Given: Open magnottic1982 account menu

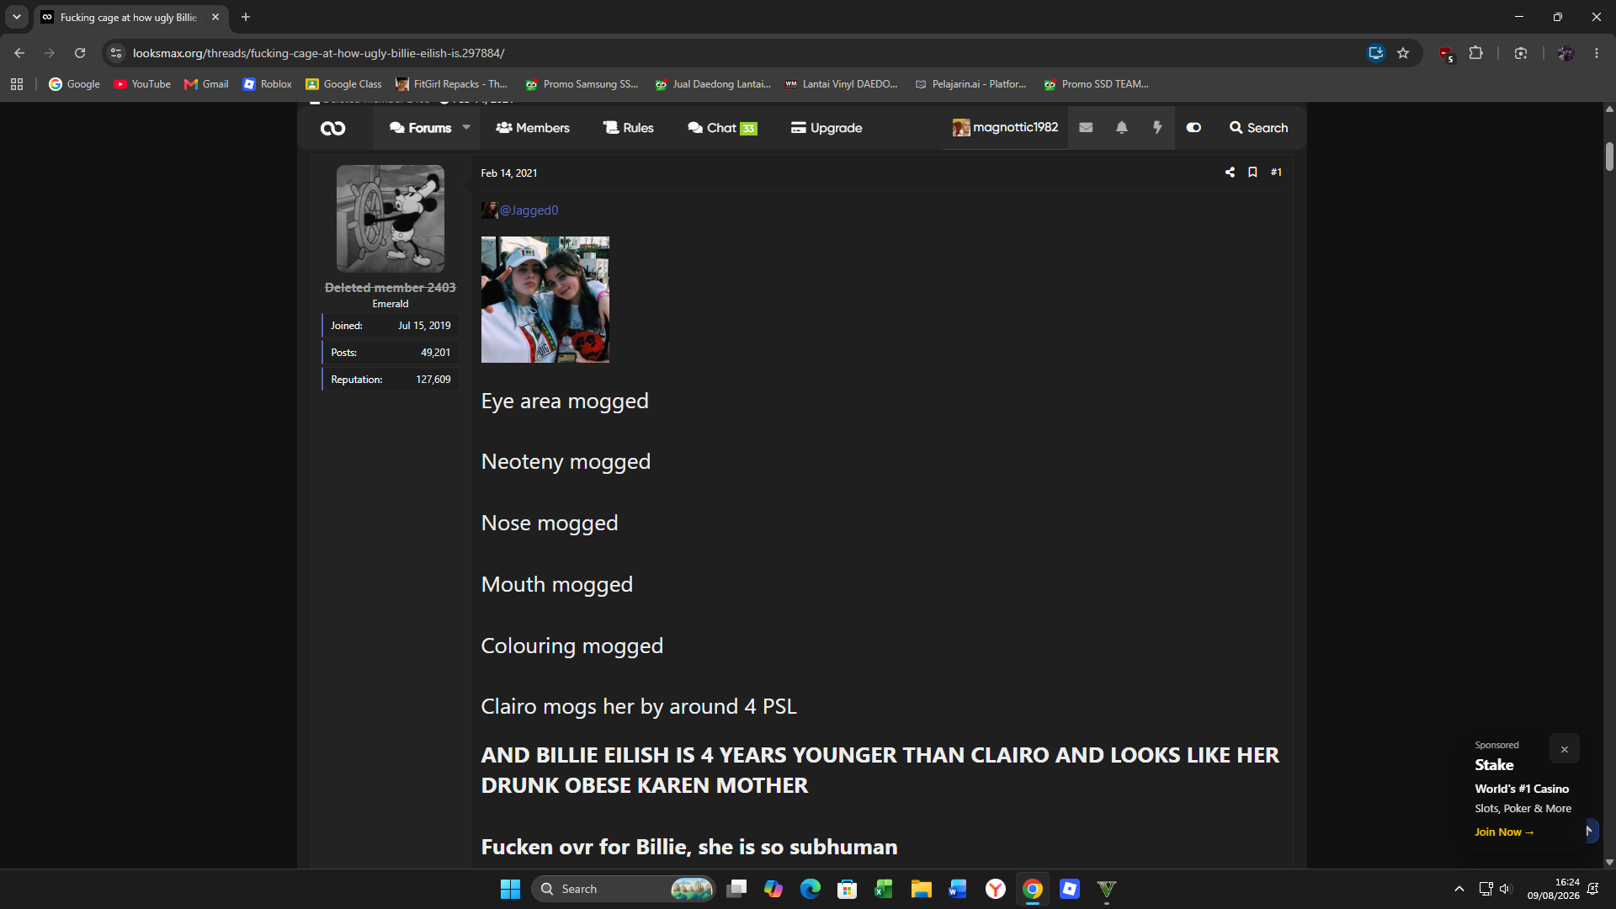Looking at the screenshot, I should [x=1005, y=127].
